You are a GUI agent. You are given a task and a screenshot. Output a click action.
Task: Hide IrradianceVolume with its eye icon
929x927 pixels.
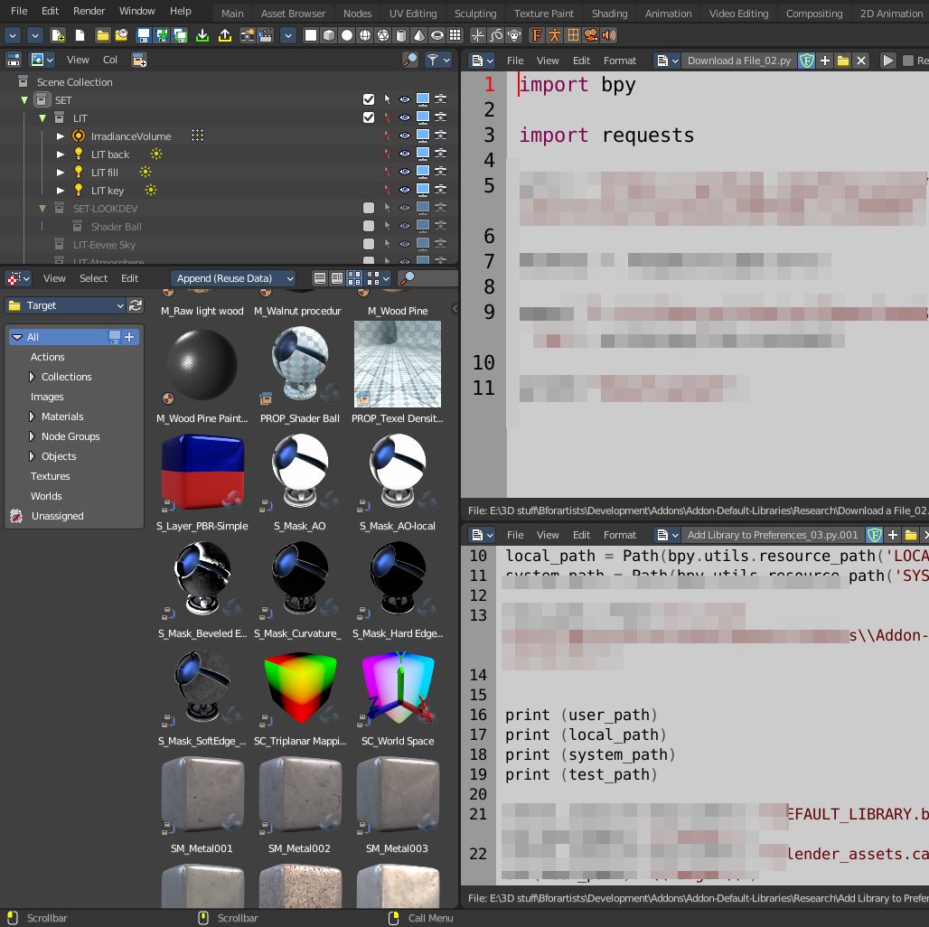tap(405, 136)
